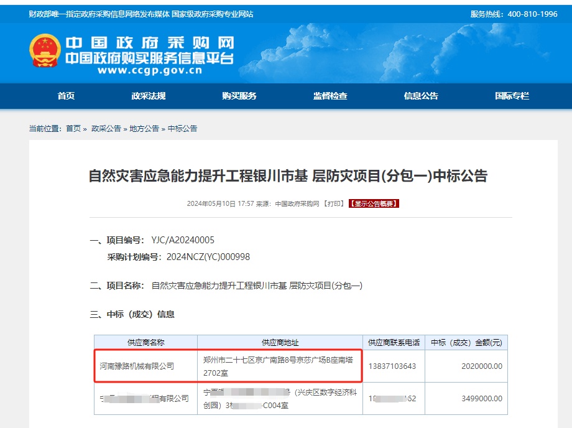
Task: Click the supplier name 河南豫路机械有限公司
Action: tap(137, 366)
